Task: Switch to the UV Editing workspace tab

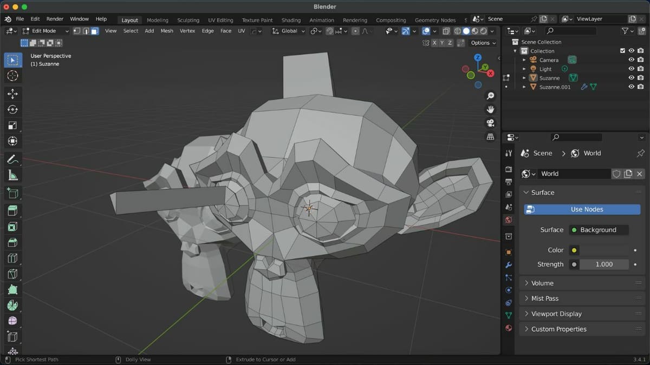Action: click(x=220, y=20)
